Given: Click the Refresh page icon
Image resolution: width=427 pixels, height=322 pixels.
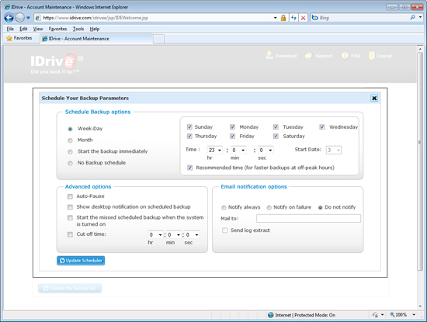Looking at the screenshot, I should pos(293,18).
